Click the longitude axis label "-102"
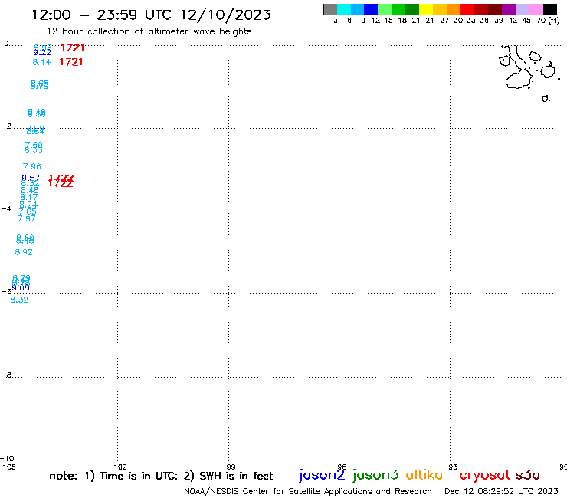This screenshot has height=498, width=567. click(x=117, y=467)
